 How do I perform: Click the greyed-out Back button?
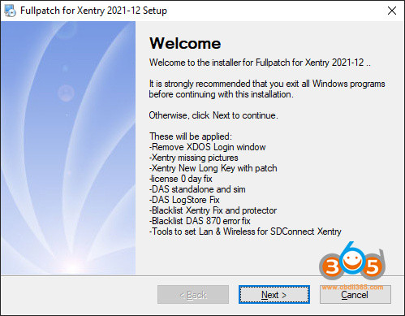point(193,295)
